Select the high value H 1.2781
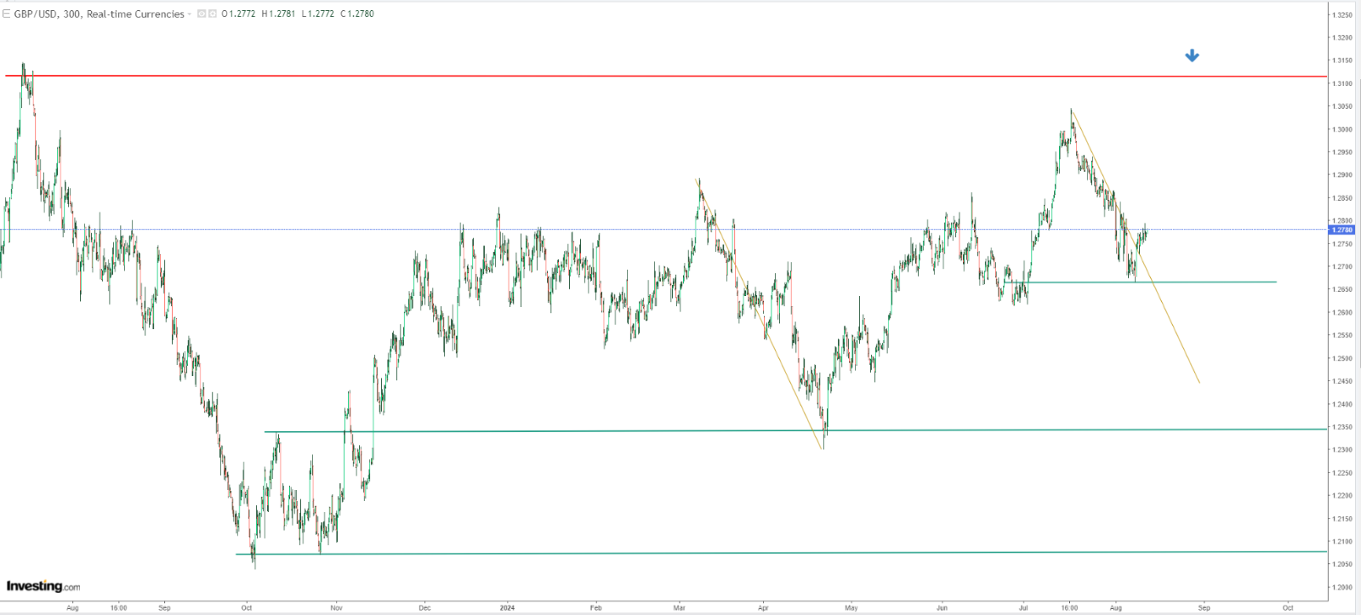Image resolution: width=1361 pixels, height=615 pixels. coord(278,14)
